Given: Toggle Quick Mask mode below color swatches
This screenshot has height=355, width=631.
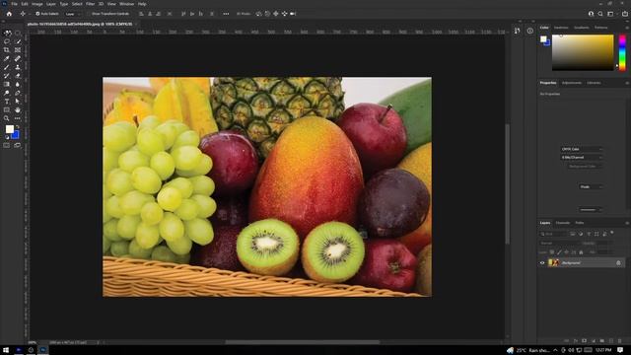Looking at the screenshot, I should coord(7,145).
